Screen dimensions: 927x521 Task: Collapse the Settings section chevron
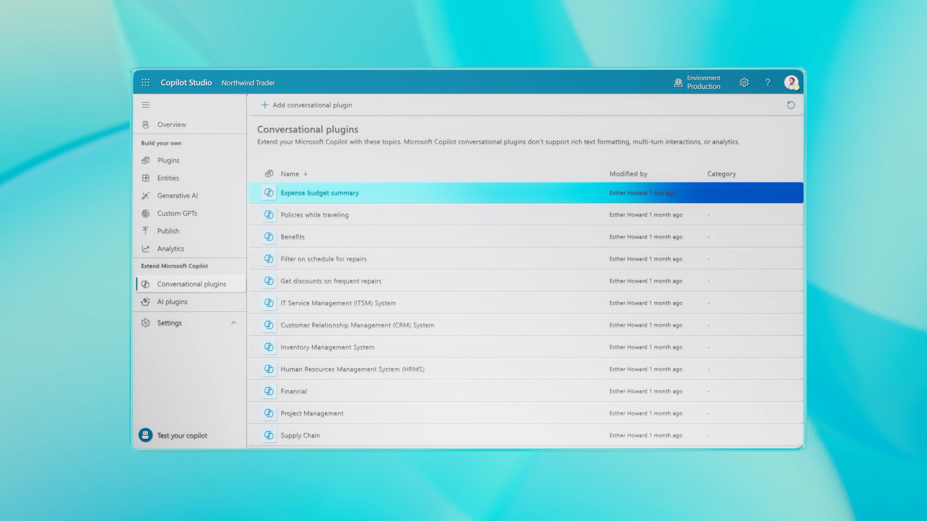(235, 323)
